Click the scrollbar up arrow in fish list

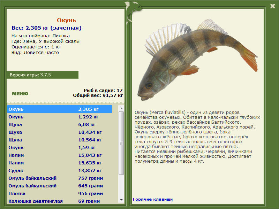(121, 108)
